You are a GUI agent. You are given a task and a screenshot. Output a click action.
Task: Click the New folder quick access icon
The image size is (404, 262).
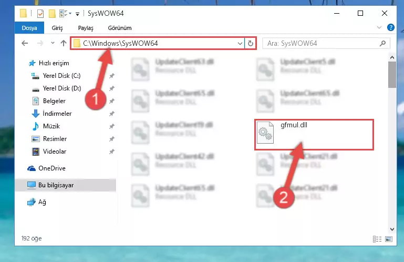coord(52,13)
